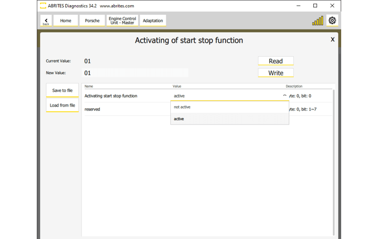
Task: Click Load from file
Action: (x=62, y=105)
